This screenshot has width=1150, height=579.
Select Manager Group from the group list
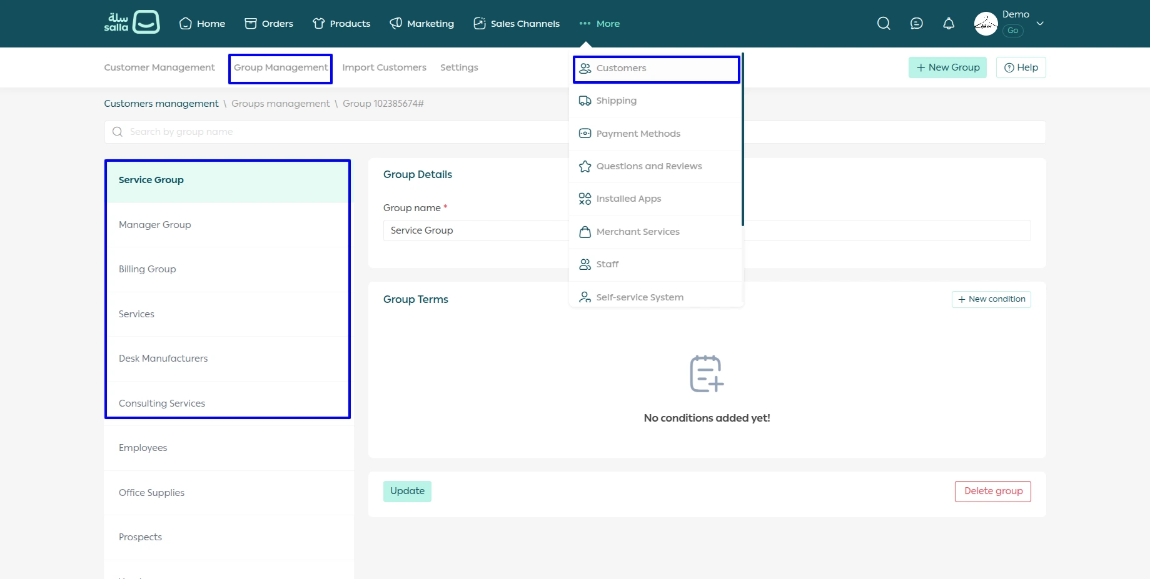click(x=155, y=225)
